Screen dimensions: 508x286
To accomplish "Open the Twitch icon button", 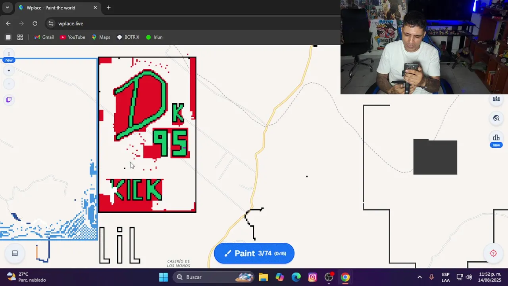I will 9,100.
